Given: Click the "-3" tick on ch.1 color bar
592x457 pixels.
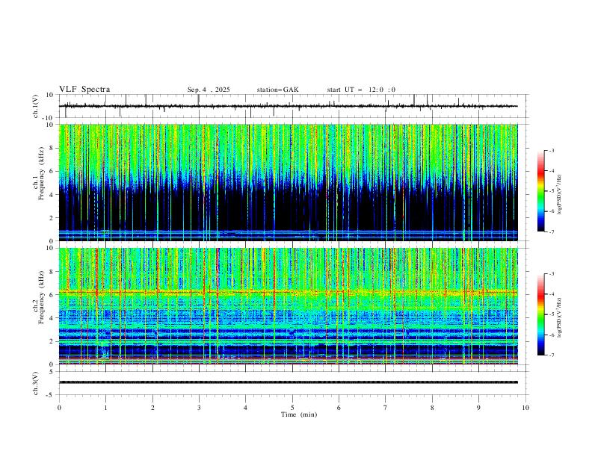Looking at the screenshot, I should tap(552, 150).
